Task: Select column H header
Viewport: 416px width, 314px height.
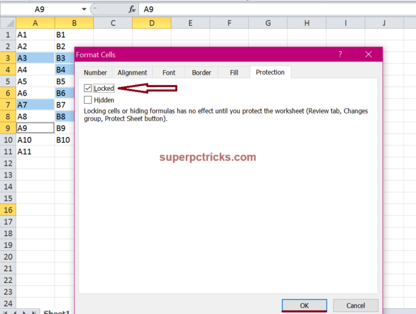Action: click(307, 23)
